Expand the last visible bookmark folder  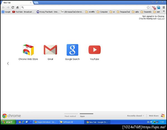156,12
